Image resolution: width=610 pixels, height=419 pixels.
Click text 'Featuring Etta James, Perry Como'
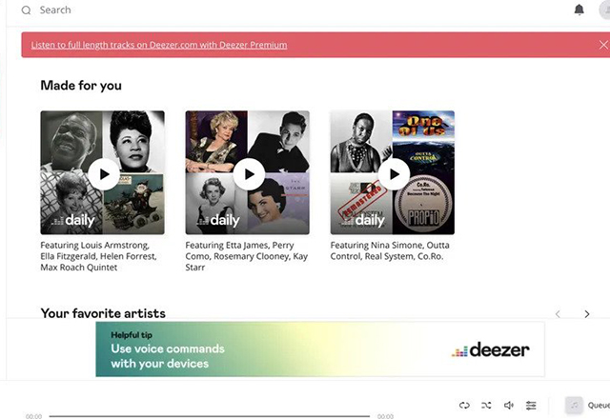[247, 256]
